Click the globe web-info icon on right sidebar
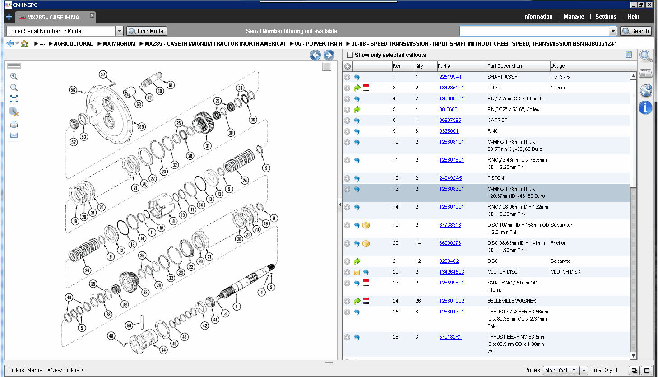The image size is (658, 377). coord(646,90)
